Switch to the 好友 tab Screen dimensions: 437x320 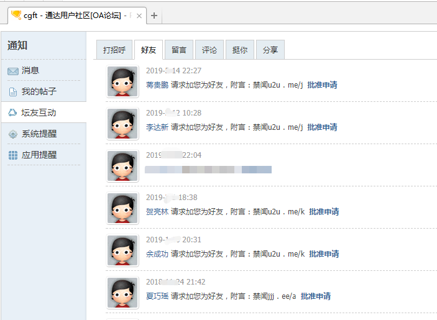coord(149,50)
